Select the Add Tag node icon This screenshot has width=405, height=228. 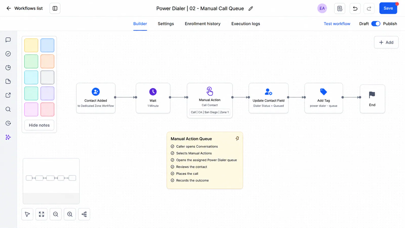click(323, 92)
